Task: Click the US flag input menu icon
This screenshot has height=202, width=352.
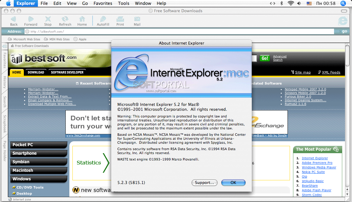Action: [x=309, y=3]
